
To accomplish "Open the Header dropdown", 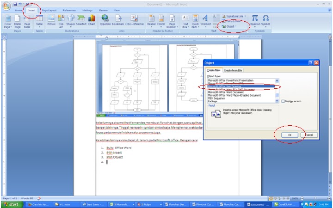I will click(x=151, y=22).
